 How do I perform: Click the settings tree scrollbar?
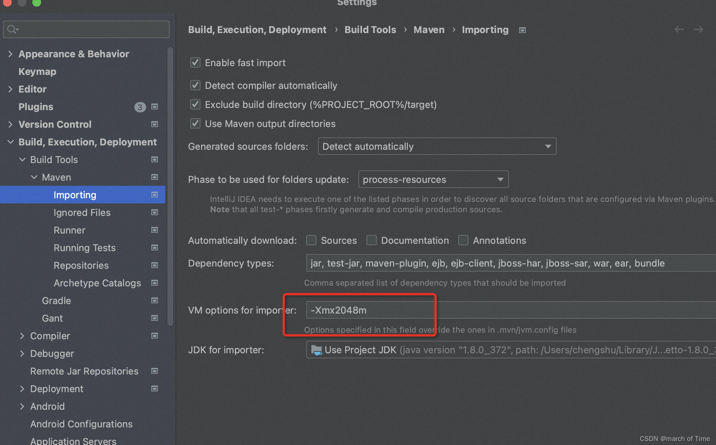[x=170, y=187]
